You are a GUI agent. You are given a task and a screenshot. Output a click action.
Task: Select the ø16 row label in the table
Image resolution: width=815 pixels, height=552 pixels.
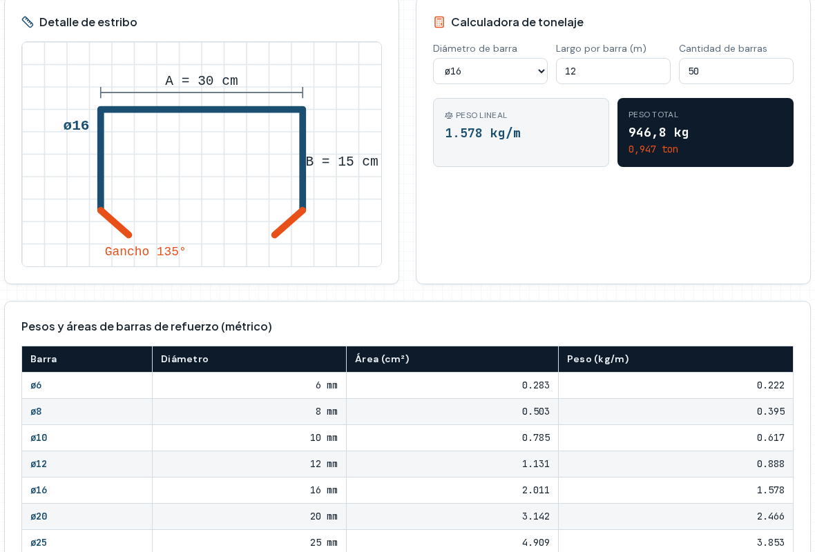click(x=39, y=490)
